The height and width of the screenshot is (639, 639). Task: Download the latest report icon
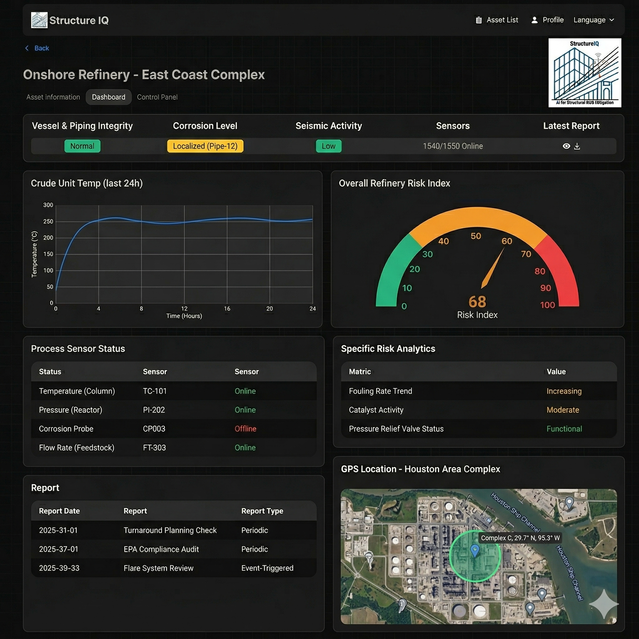[577, 146]
